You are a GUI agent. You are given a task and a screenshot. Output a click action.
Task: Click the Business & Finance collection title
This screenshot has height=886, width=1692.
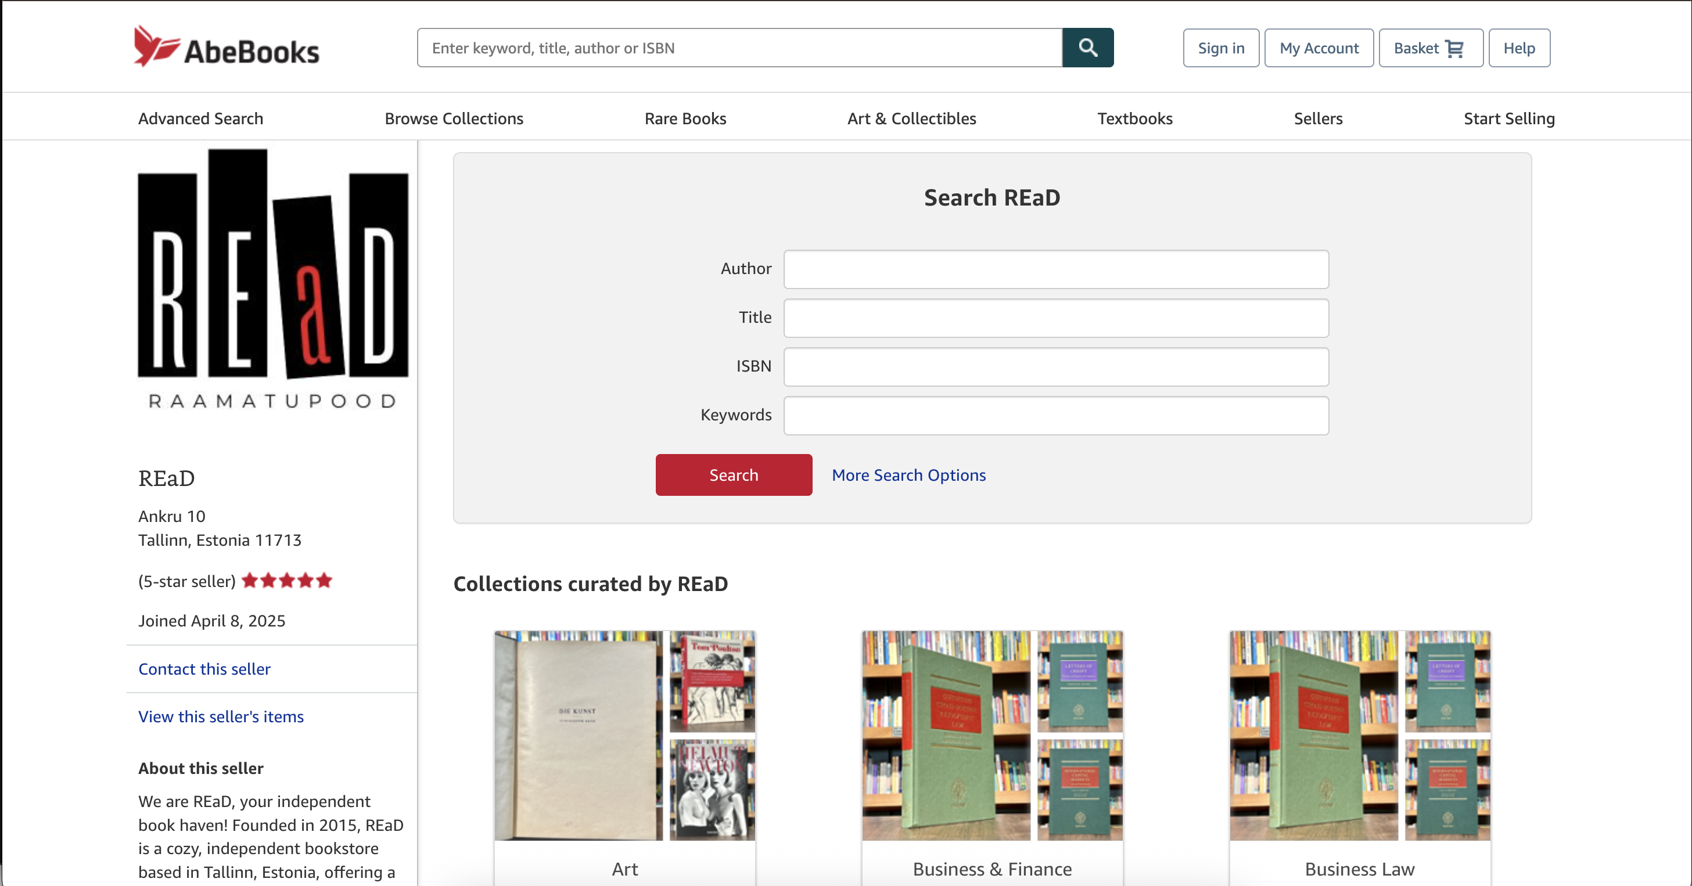click(992, 869)
